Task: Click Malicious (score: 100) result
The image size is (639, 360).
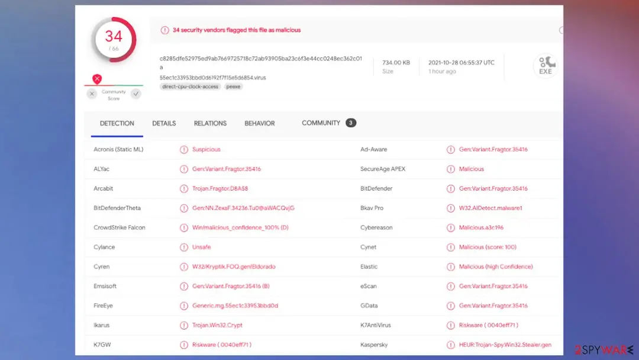Action: coord(488,247)
